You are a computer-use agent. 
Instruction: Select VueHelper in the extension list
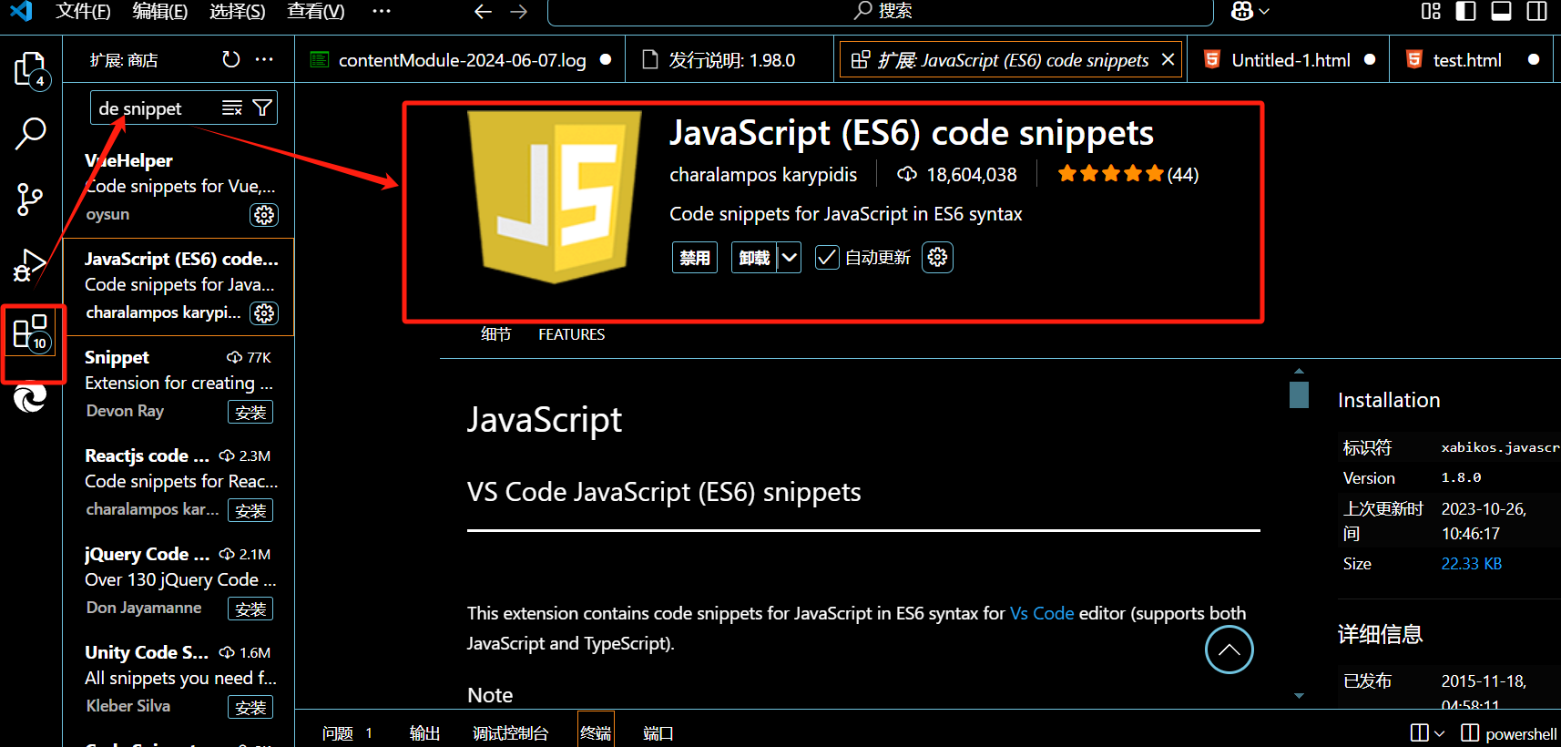click(x=179, y=188)
